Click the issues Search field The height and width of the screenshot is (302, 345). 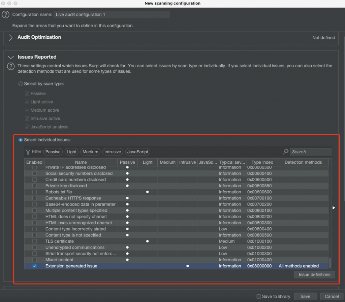(311, 152)
